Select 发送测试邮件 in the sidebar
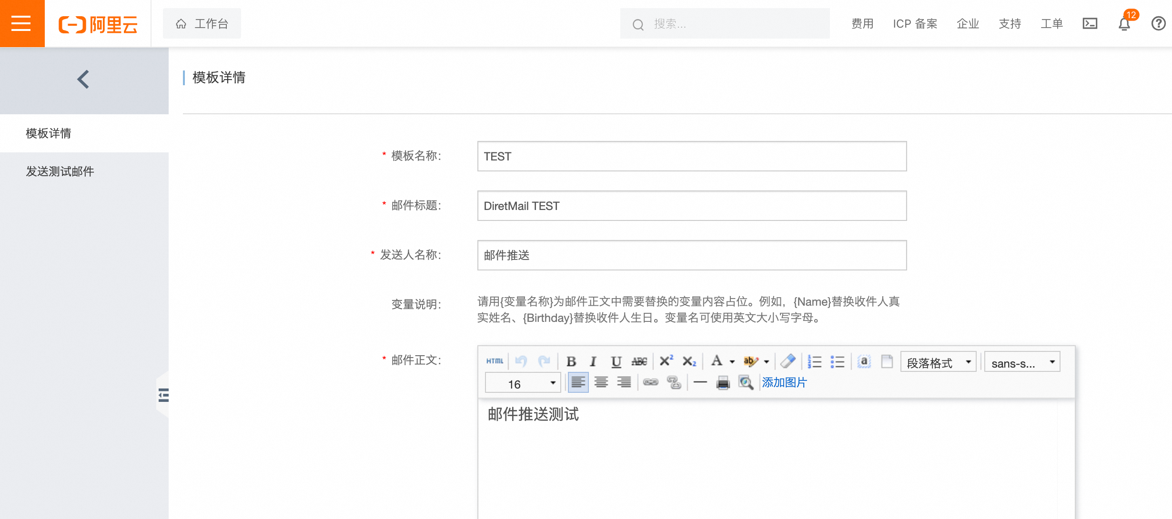 click(60, 171)
